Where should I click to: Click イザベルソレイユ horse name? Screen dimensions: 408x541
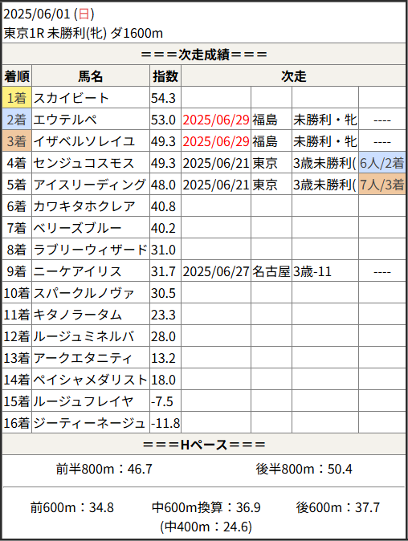point(84,141)
